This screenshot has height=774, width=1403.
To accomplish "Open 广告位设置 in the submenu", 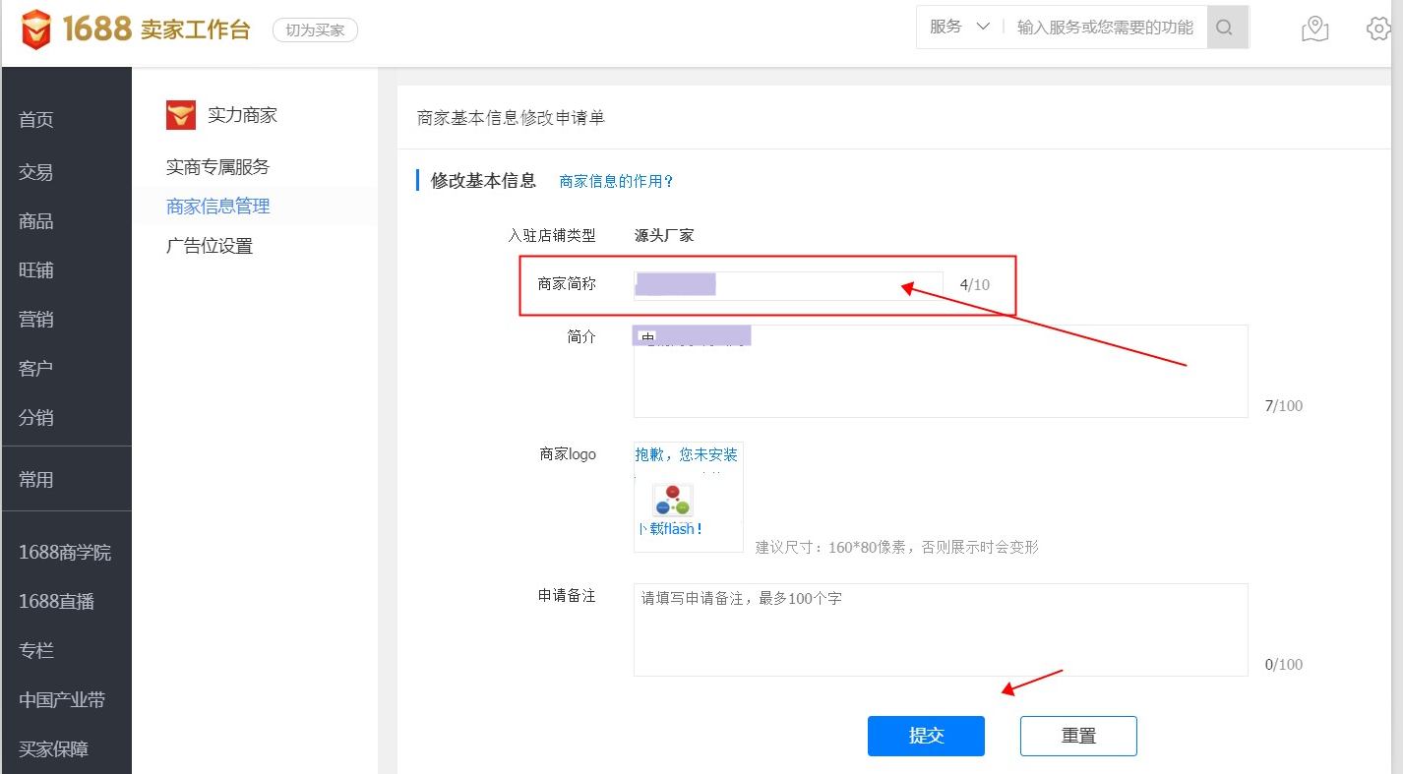I will coord(210,246).
